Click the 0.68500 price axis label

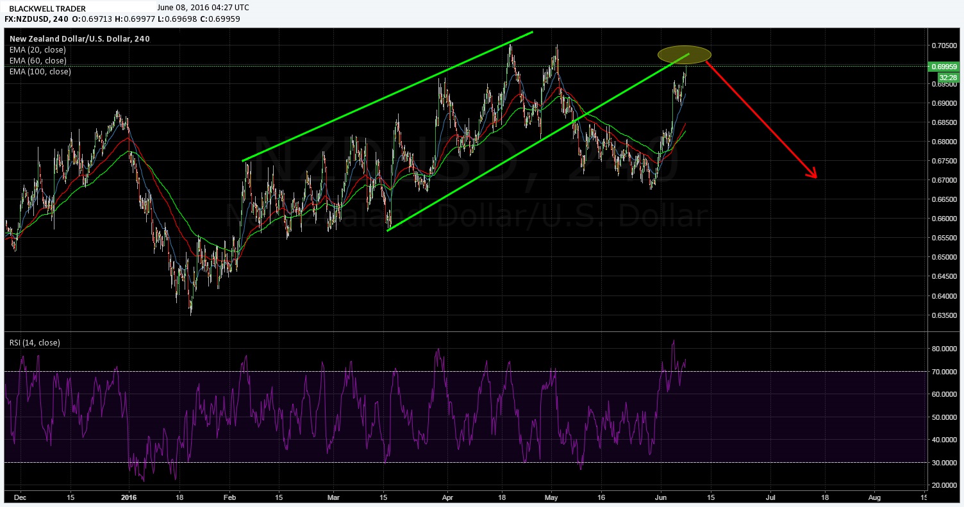pos(943,122)
